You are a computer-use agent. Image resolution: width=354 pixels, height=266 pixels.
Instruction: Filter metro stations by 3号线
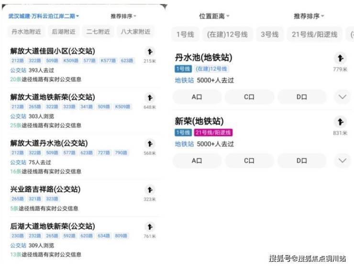pyautogui.click(x=269, y=34)
